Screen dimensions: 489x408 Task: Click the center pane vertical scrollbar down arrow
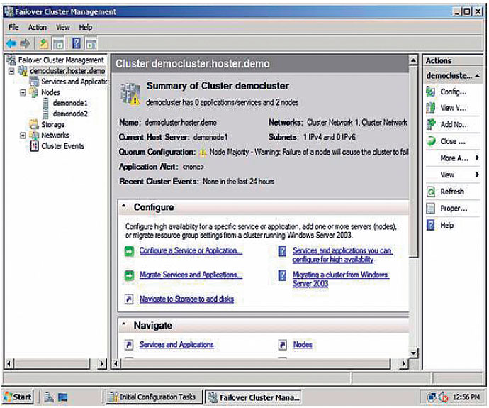click(x=413, y=351)
